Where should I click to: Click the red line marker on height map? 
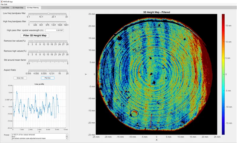point(151,121)
